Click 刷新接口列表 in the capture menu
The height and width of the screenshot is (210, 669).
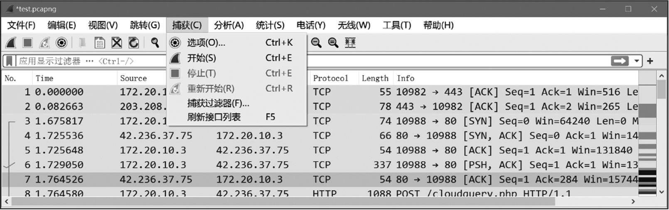(214, 117)
